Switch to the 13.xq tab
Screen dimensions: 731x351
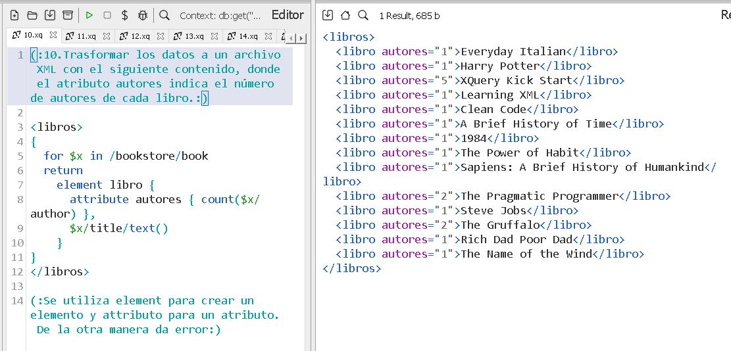(193, 36)
